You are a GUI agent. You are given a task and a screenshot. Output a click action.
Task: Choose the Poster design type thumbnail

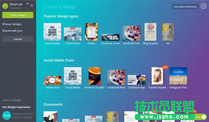coord(91,32)
